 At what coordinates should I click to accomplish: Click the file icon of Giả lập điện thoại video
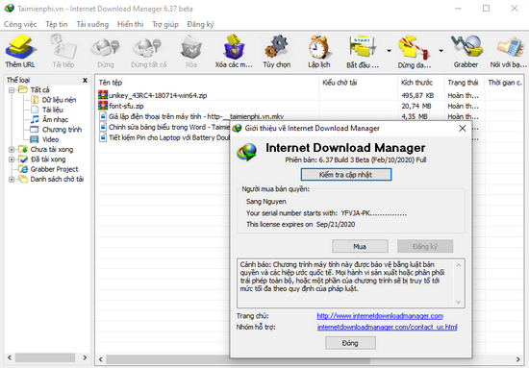click(103, 116)
